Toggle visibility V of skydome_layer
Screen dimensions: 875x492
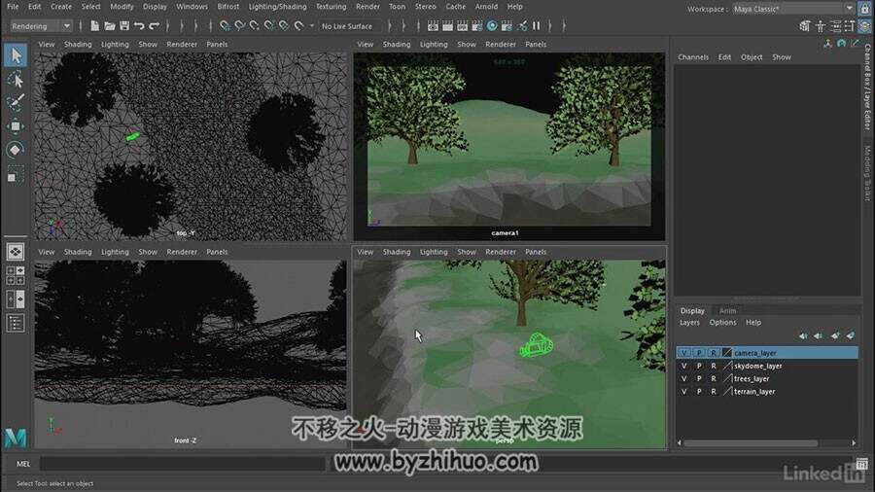click(684, 366)
